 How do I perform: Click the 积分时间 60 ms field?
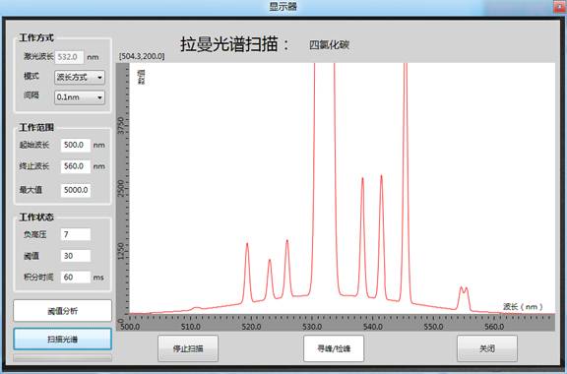click(75, 278)
